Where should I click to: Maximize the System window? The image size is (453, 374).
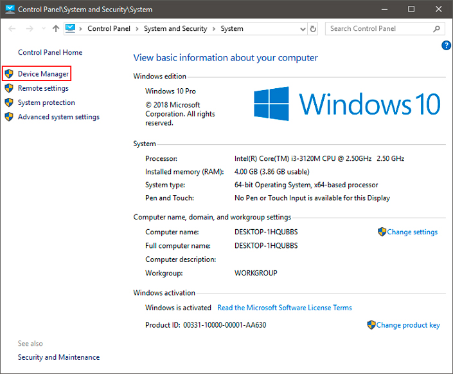411,9
